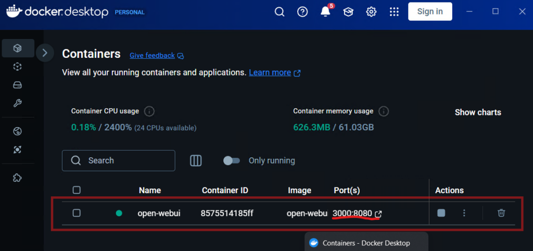Screen dimensions: 533x251
Task: Open the apps grid icon
Action: [x=394, y=12]
